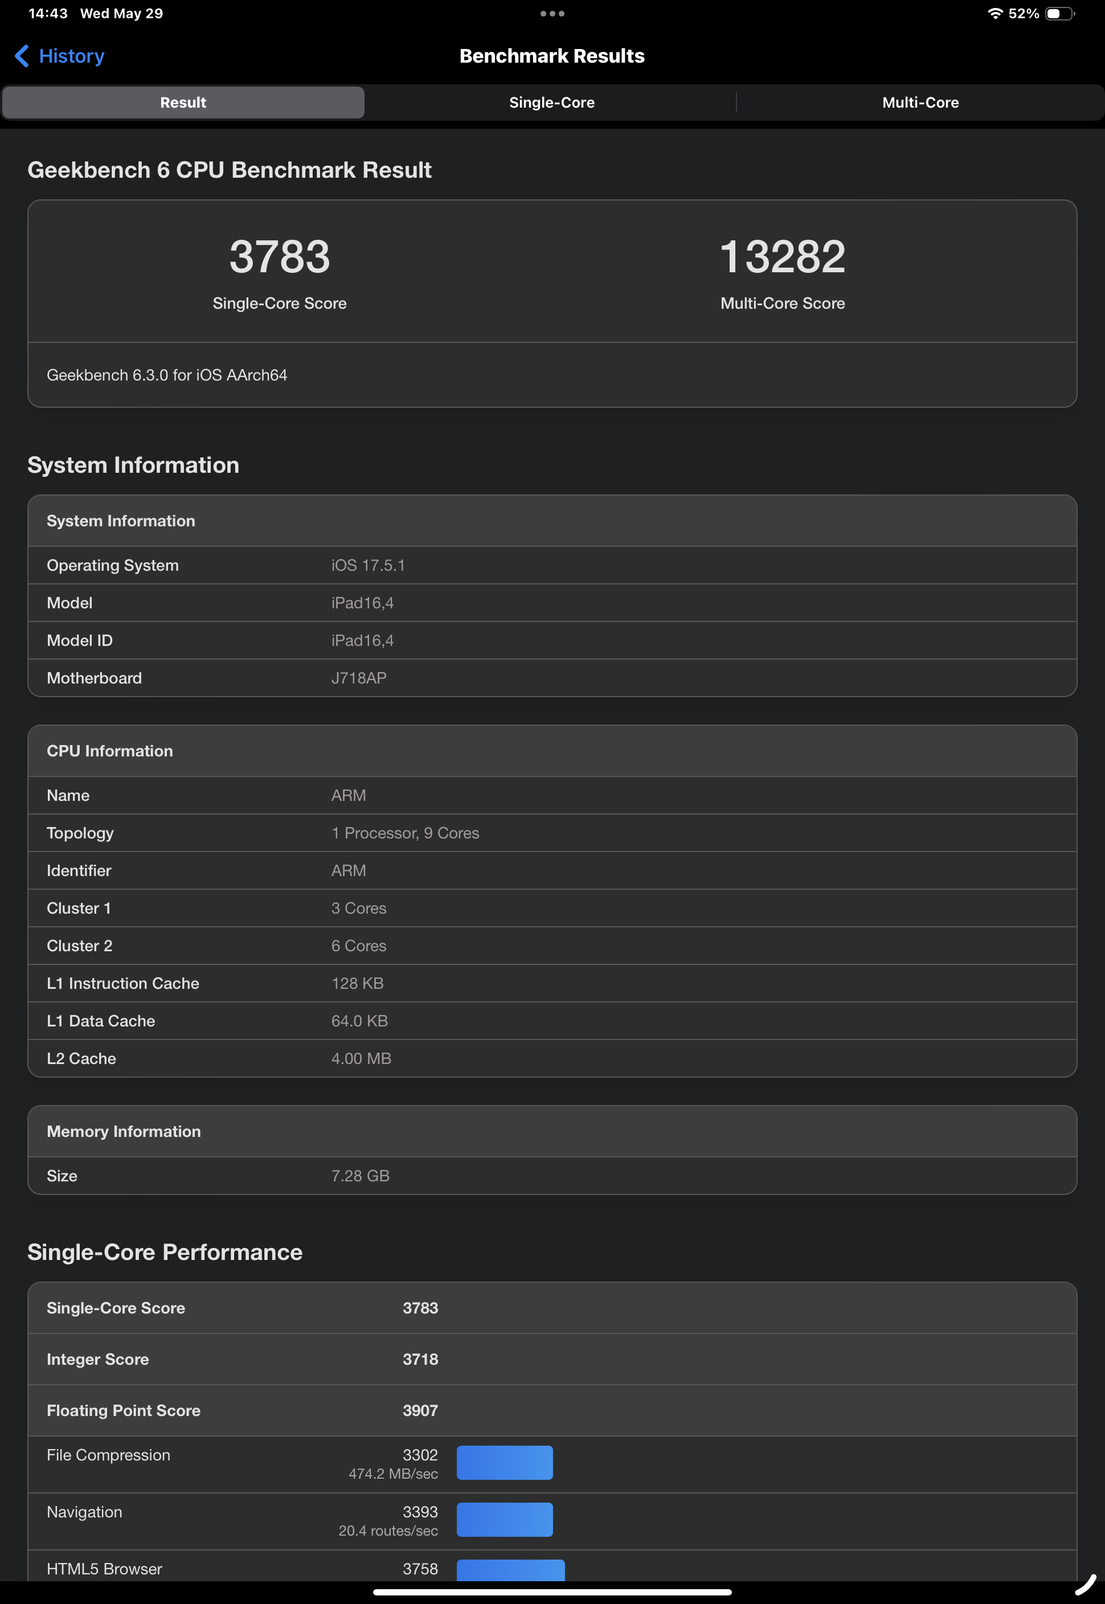
Task: Click the Navigation score bar
Action: pos(504,1519)
